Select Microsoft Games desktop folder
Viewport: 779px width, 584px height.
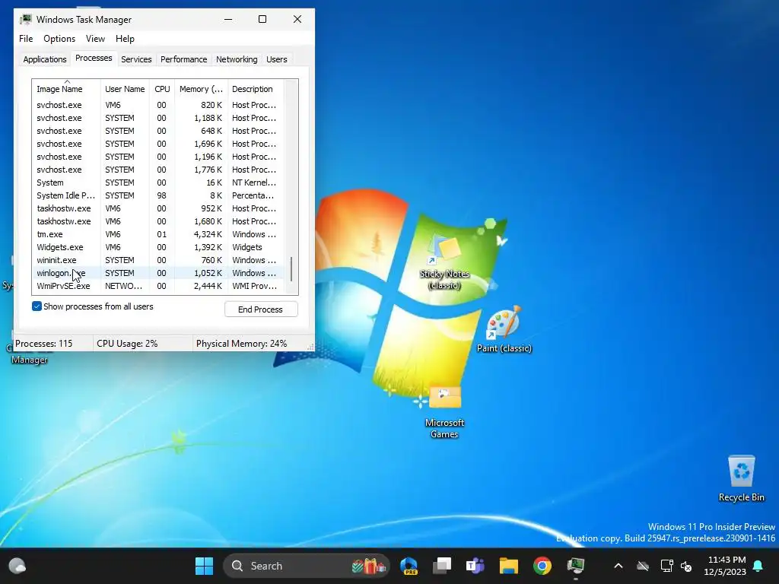pyautogui.click(x=444, y=412)
